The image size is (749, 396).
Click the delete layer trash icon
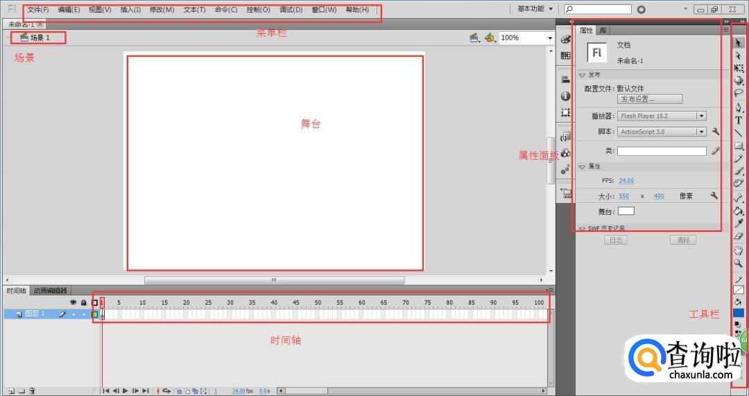click(32, 390)
